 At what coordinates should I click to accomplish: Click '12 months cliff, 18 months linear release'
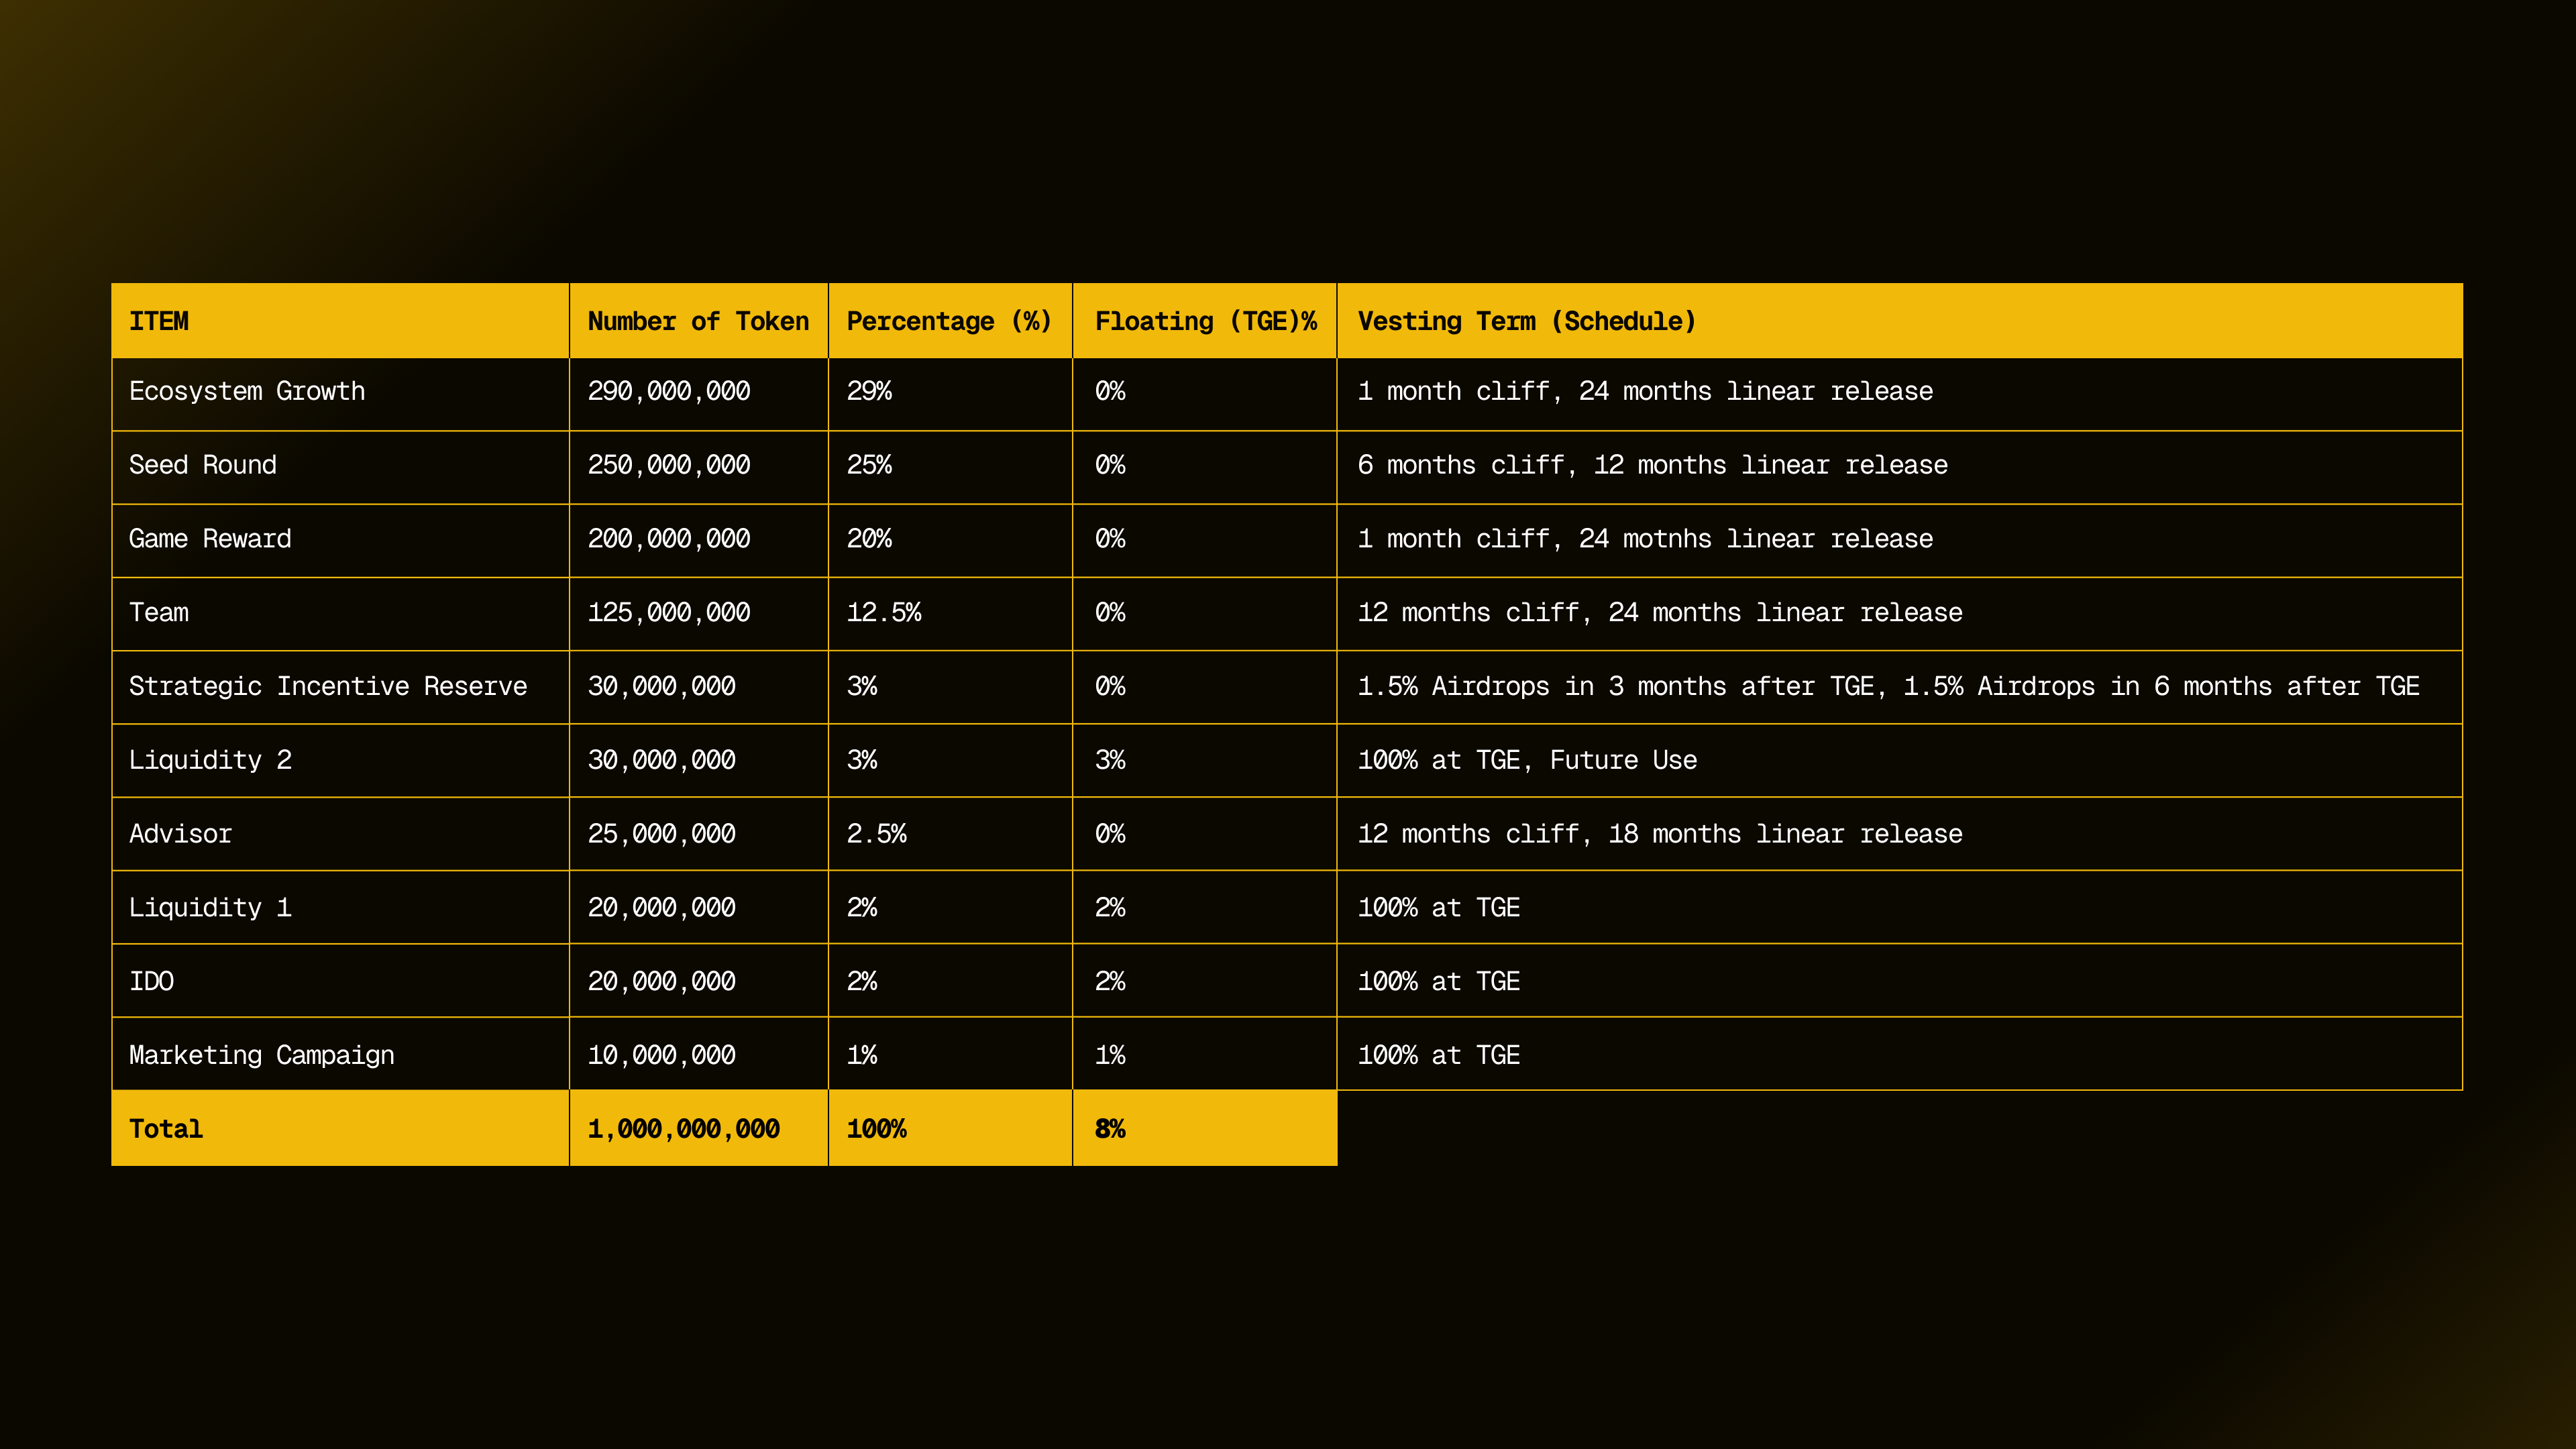[1660, 834]
